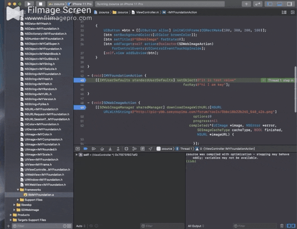Viewport: 297px width, 229px height.
Task: Click the add editor split icon
Action: (293, 13)
